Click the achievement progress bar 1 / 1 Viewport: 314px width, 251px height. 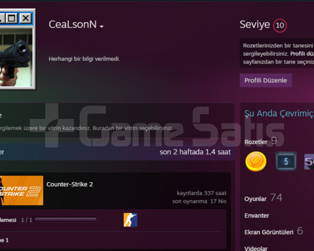66,219
